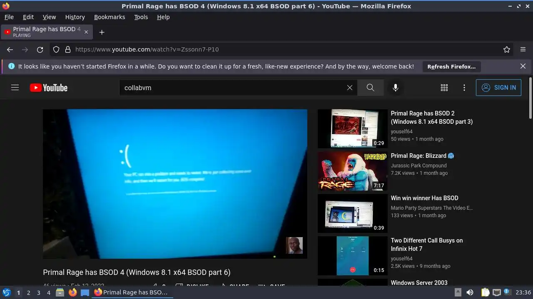
Task: Click the SIGN IN button
Action: point(498,88)
